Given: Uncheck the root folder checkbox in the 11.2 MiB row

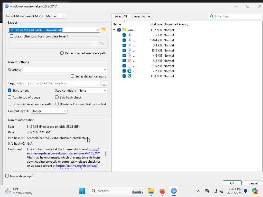Looking at the screenshot, I should (119, 30).
